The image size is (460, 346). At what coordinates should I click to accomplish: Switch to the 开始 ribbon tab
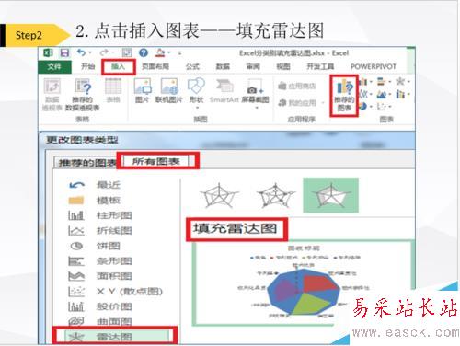tap(87, 66)
